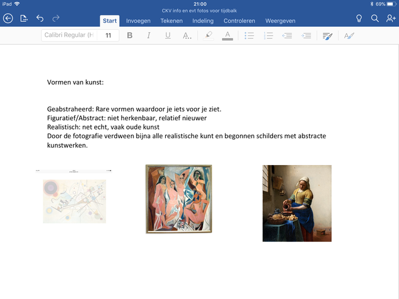
Task: Tap the line 'Realistisch: net echt, vaak oude kunst'
Action: coord(103,127)
